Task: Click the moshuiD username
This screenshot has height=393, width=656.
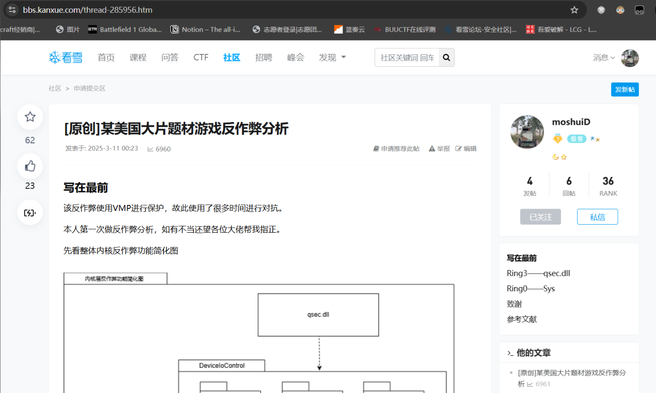Action: pos(571,122)
